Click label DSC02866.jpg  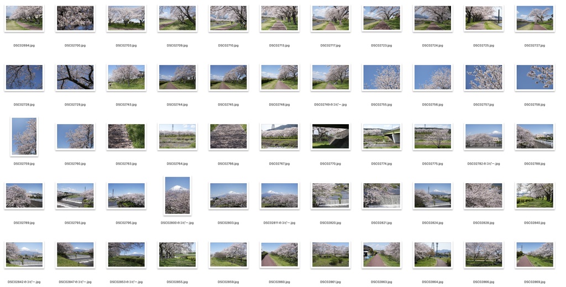[x=484, y=283]
